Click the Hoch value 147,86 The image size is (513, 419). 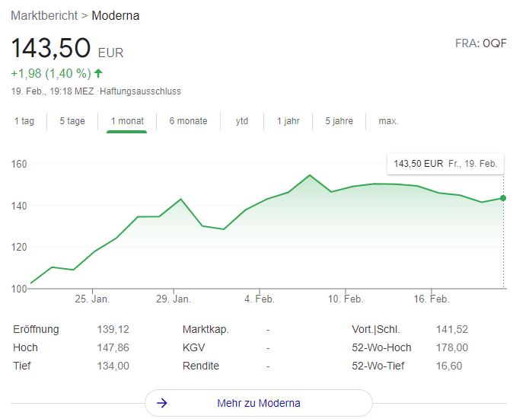(113, 347)
